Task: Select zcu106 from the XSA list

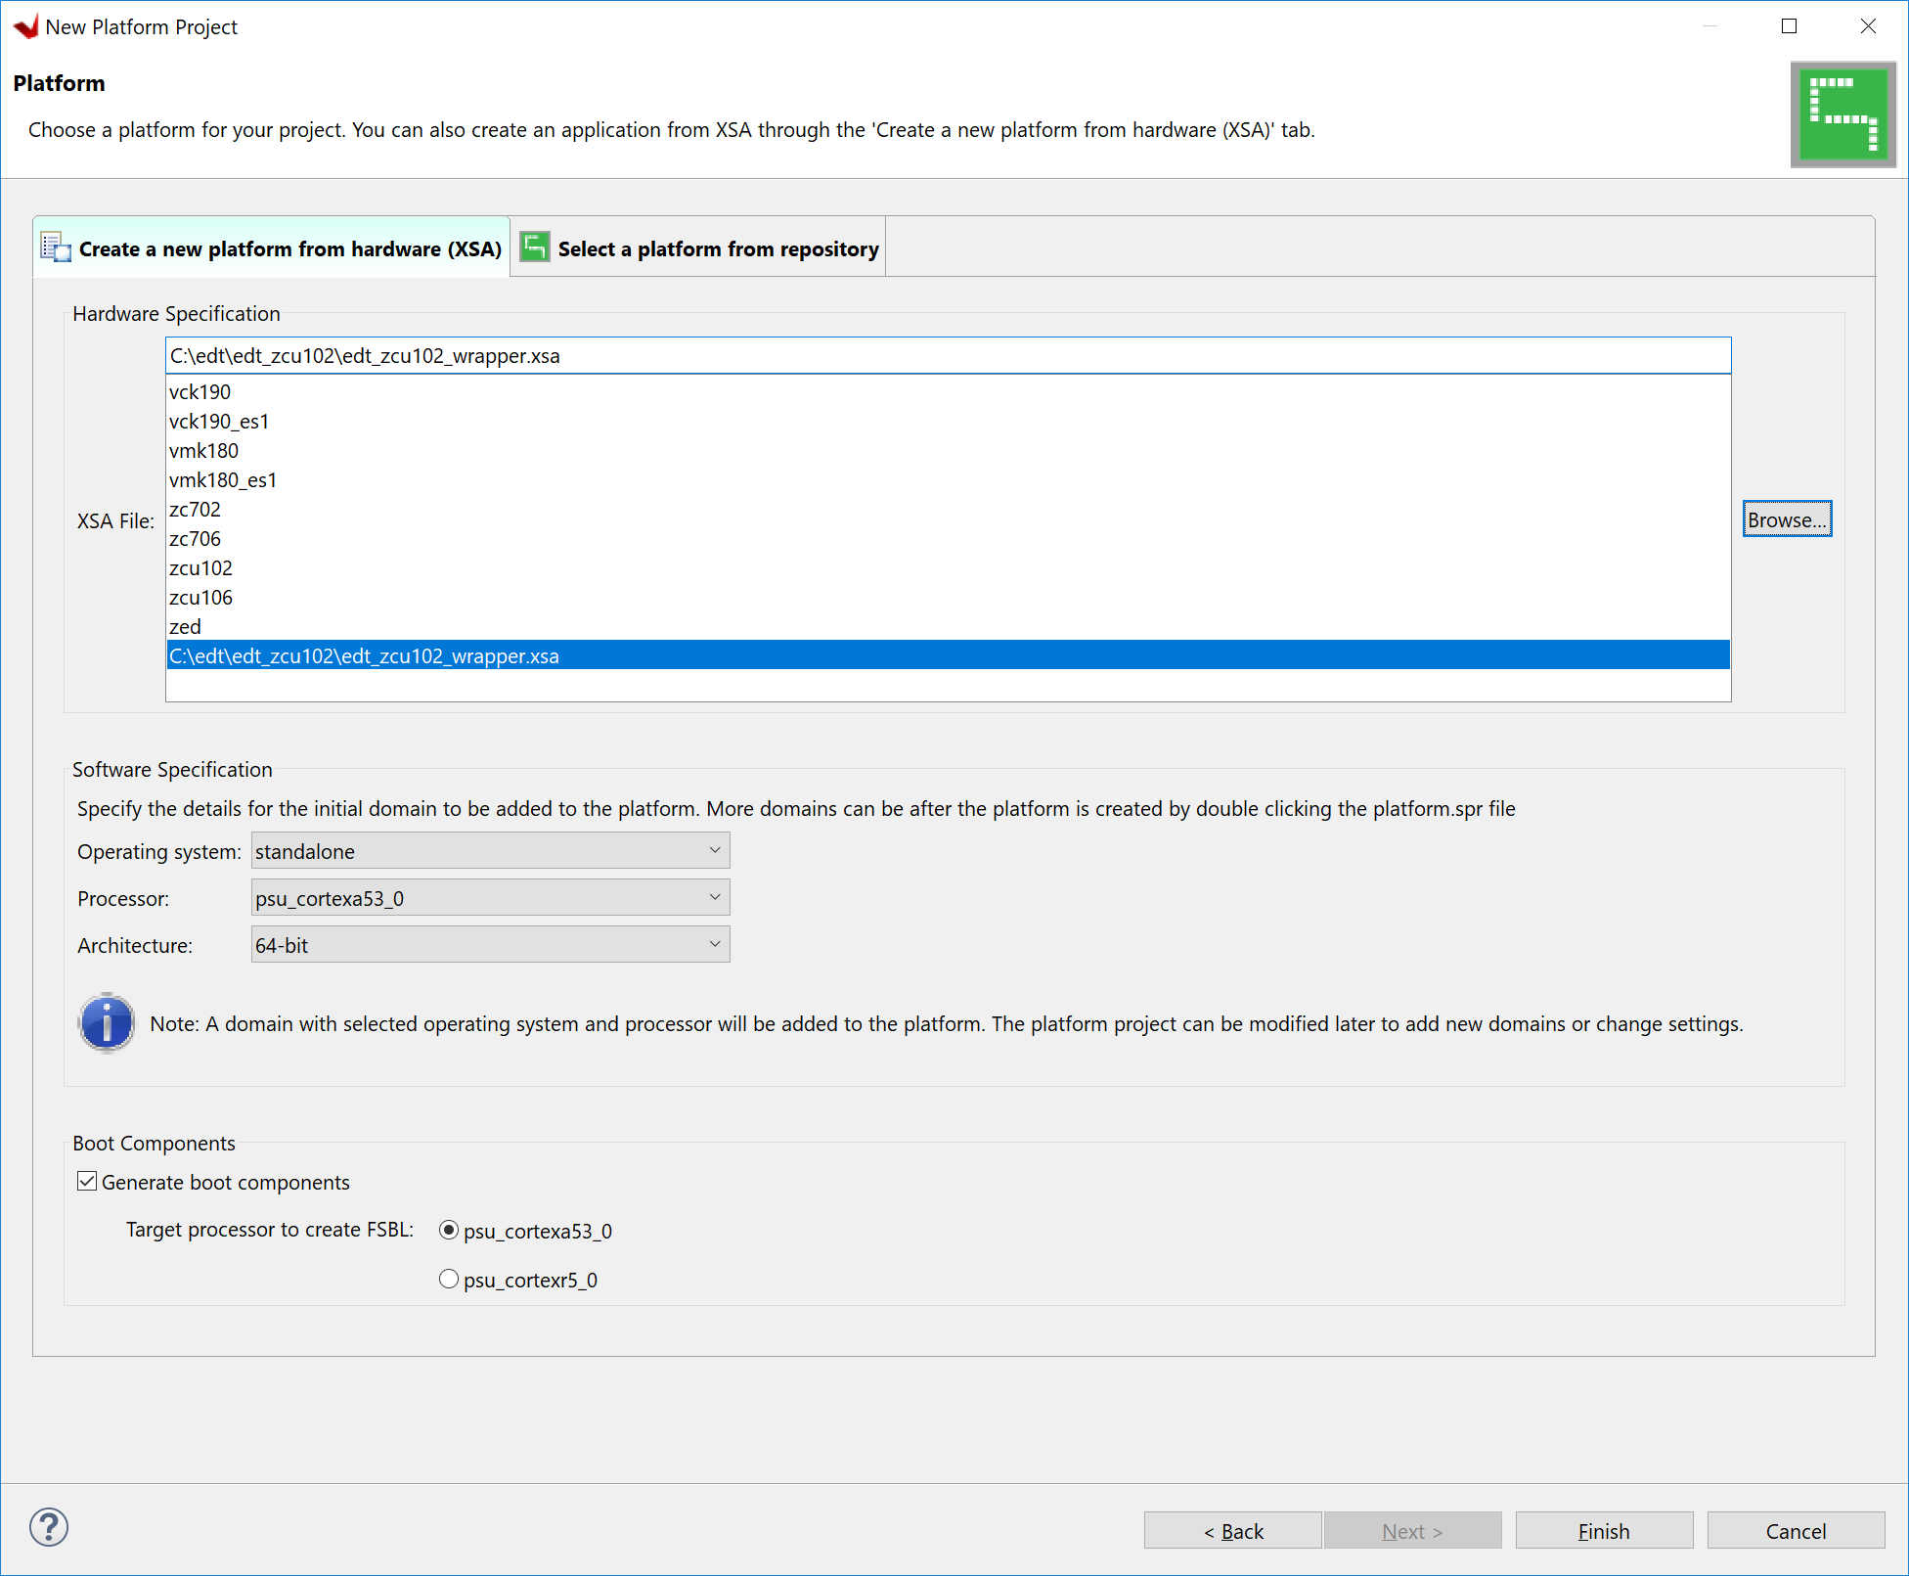Action: coord(948,597)
